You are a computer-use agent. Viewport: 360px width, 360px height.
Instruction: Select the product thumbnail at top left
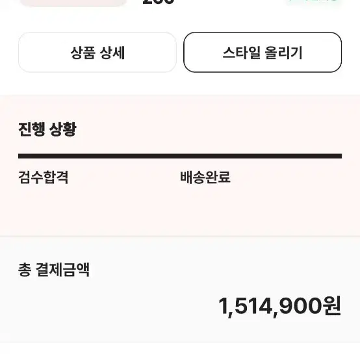pos(73,3)
